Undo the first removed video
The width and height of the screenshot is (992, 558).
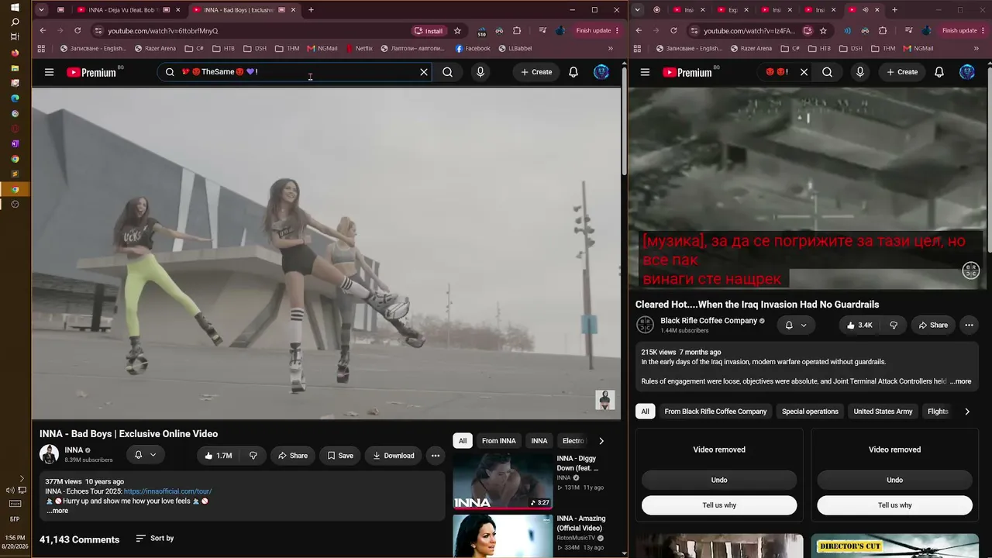coord(719,480)
